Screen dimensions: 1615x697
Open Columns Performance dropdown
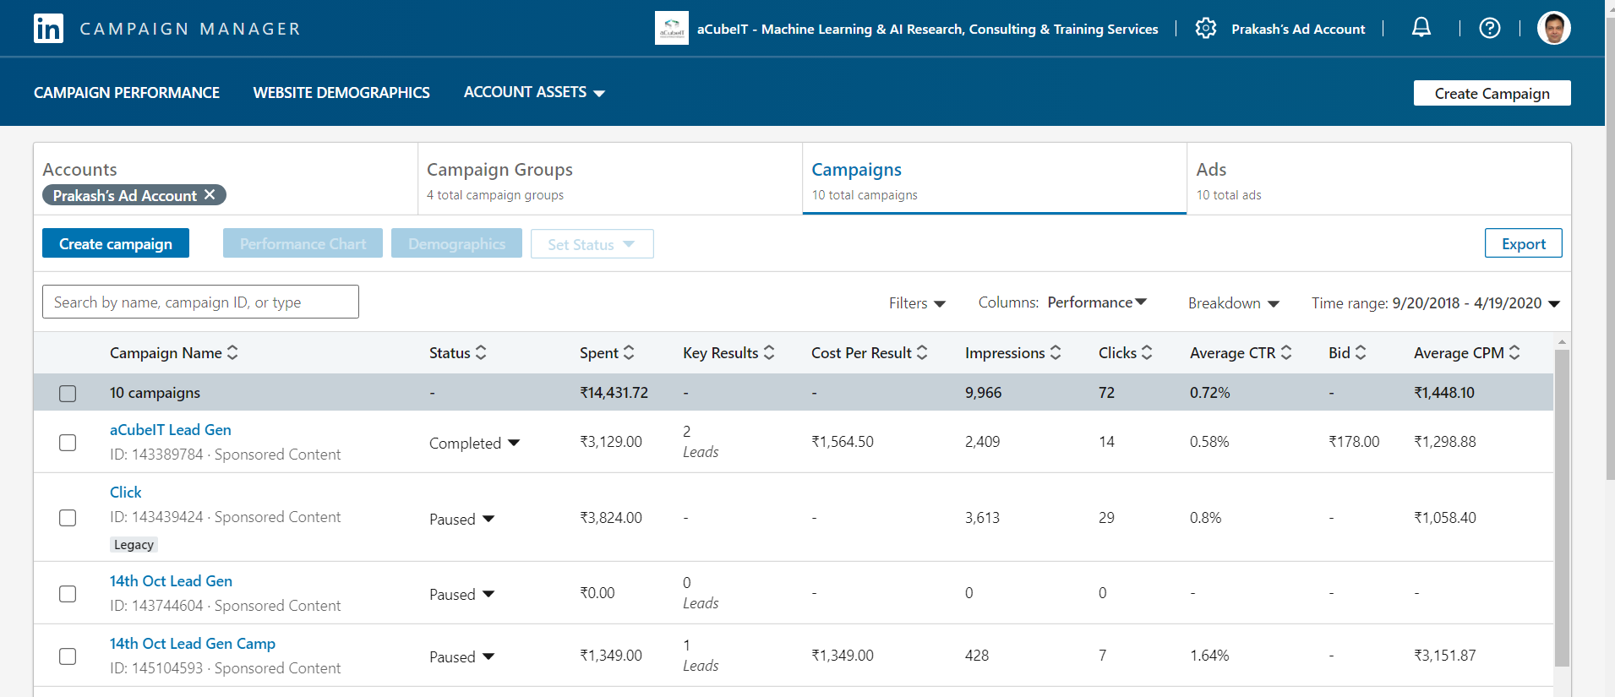click(1096, 302)
